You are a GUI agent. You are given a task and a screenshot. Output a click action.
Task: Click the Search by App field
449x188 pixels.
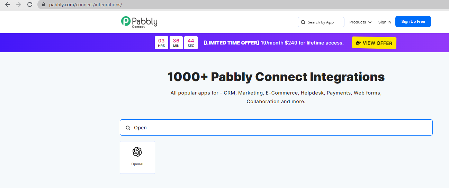321,22
